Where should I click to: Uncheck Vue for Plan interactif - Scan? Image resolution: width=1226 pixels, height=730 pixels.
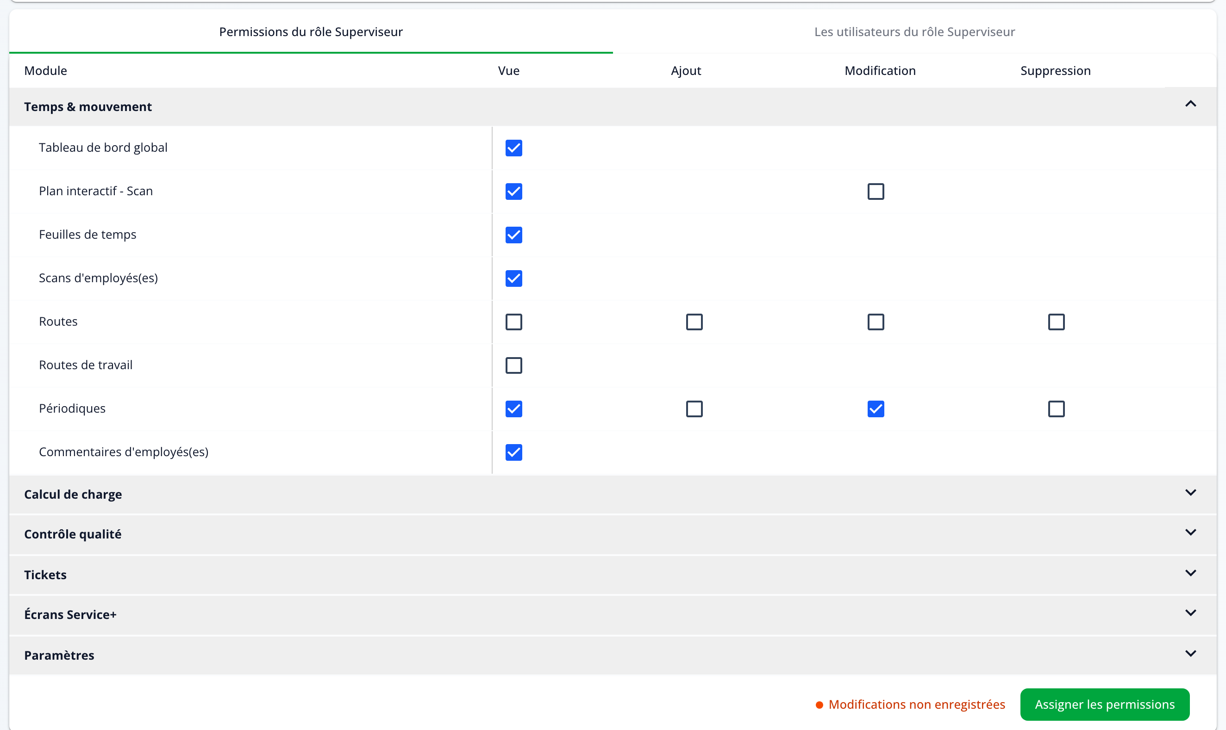point(514,192)
